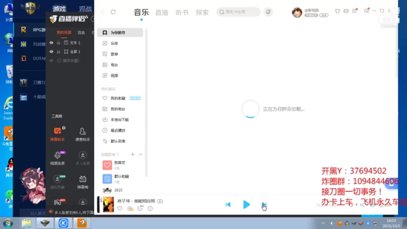Open the File Explorer taskbar icon
Image resolution: width=407 pixels, height=229 pixels.
point(26,223)
